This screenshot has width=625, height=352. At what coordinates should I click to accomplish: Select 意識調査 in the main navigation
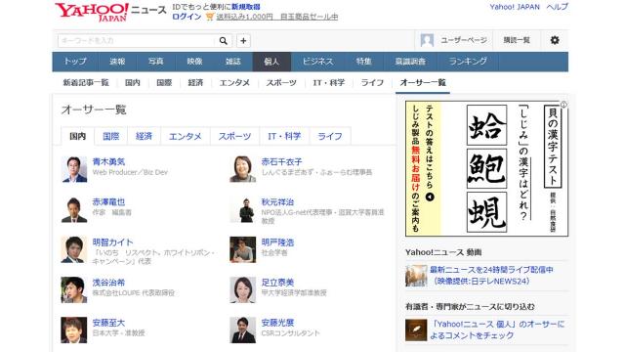pyautogui.click(x=410, y=62)
